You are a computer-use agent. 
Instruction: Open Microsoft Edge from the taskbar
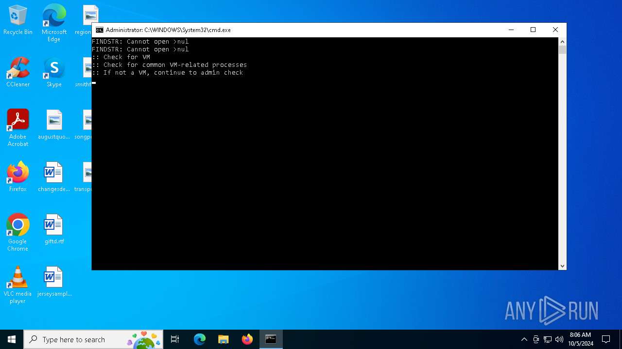point(200,339)
